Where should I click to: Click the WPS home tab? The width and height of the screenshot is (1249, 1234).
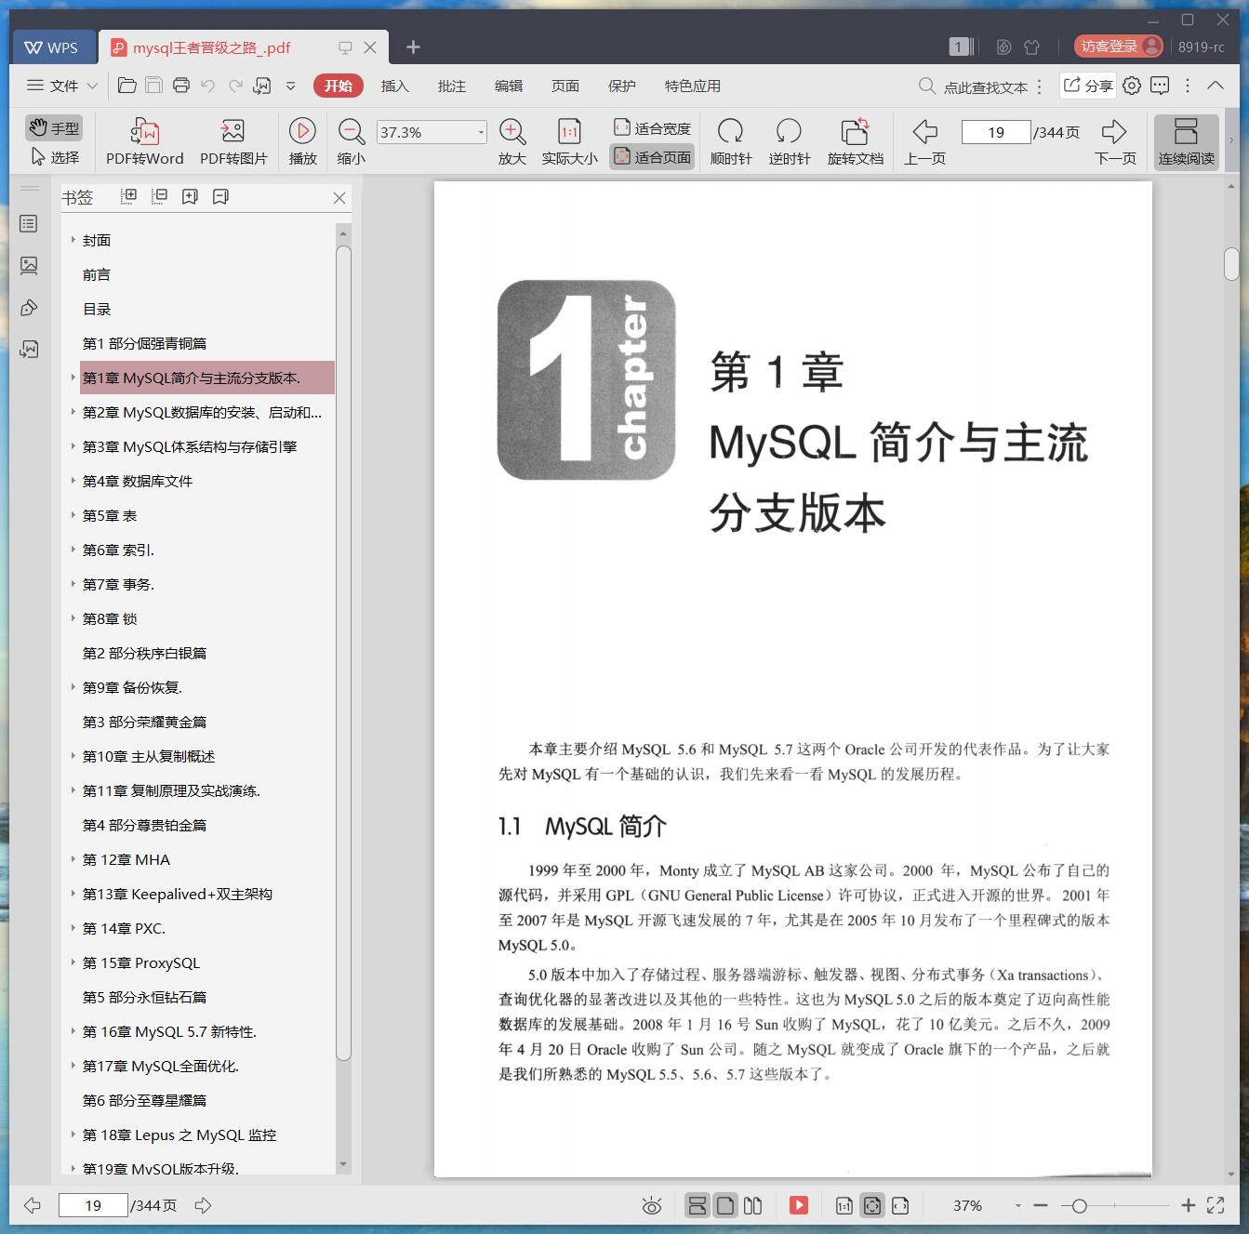pyautogui.click(x=52, y=47)
